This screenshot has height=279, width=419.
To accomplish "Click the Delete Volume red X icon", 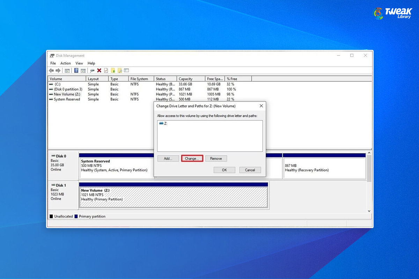I will tap(100, 70).
